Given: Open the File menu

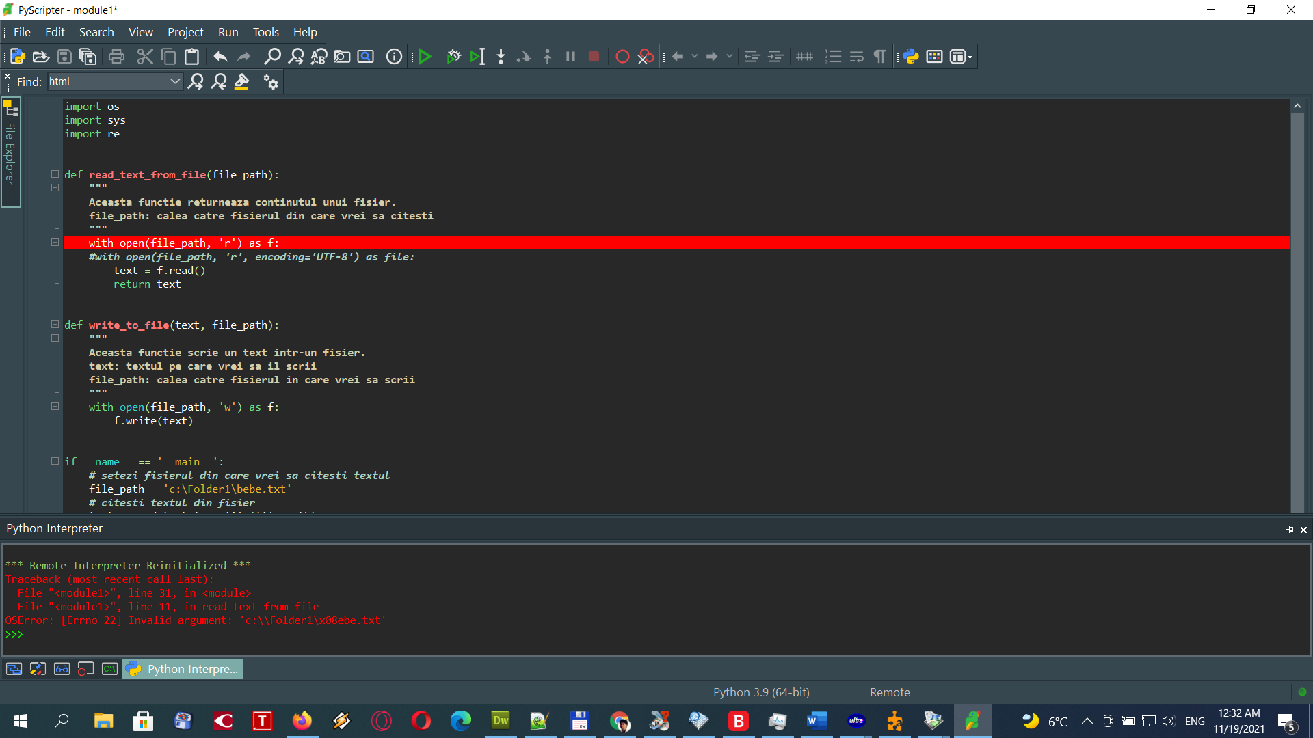Looking at the screenshot, I should (22, 32).
